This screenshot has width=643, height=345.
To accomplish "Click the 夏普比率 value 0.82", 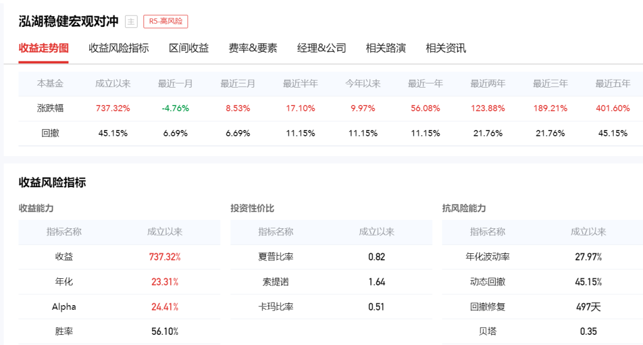I will click(x=376, y=257).
